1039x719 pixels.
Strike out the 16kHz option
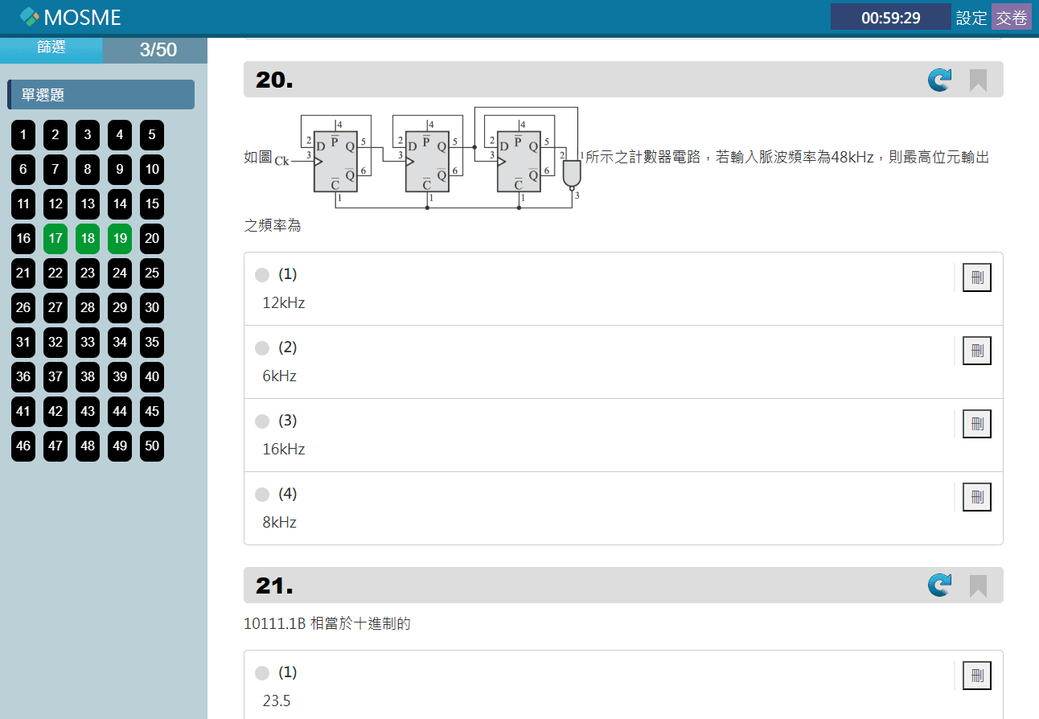coord(976,424)
